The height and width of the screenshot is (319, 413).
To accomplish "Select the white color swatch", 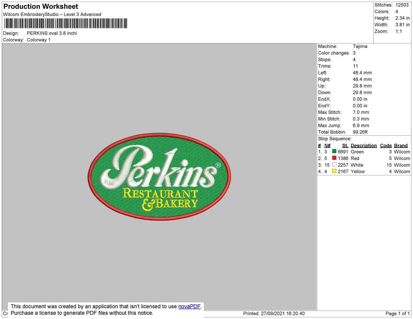I will point(334,164).
